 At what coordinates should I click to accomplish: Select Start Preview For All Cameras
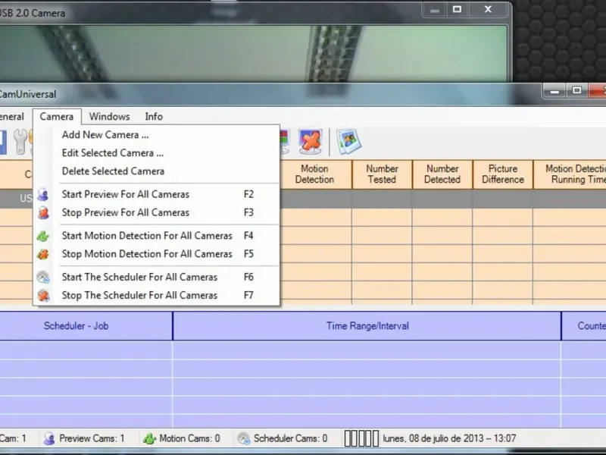156,194
